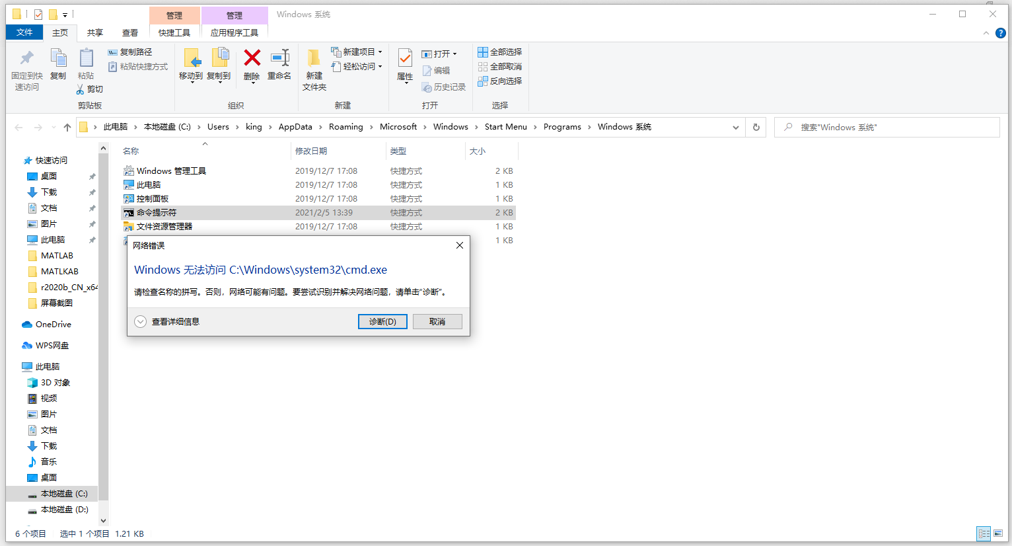Click the Cancel (取消) button in dialog
1012x546 pixels.
click(x=437, y=321)
